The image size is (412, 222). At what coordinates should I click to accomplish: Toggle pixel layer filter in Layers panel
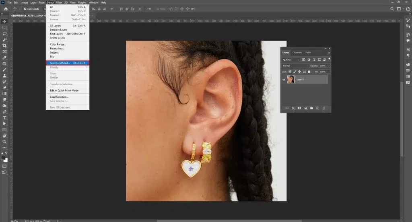point(303,60)
